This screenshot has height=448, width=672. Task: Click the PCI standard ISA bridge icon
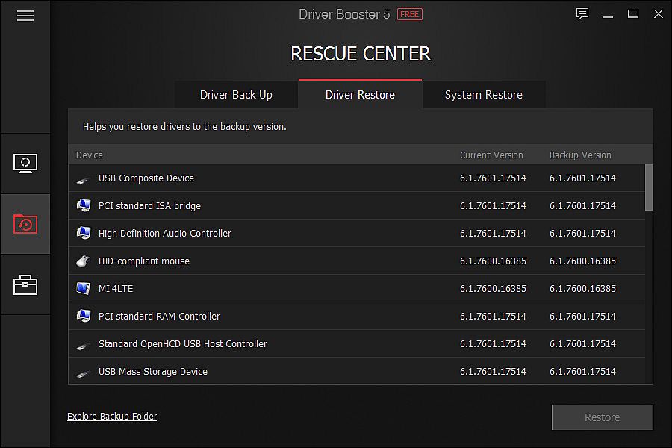coord(84,205)
